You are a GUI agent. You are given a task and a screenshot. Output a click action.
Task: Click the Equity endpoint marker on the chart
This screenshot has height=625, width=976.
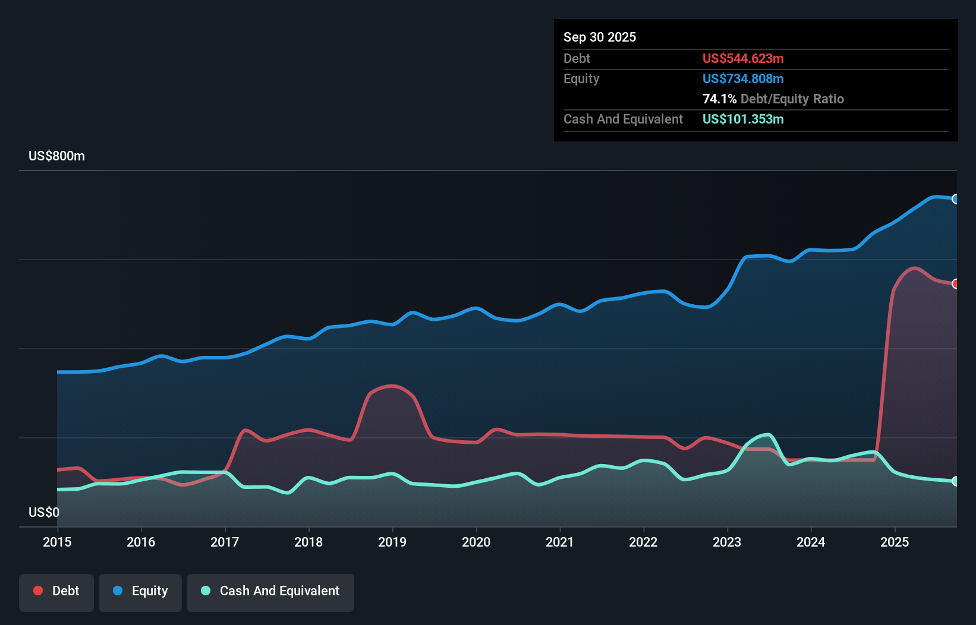956,199
